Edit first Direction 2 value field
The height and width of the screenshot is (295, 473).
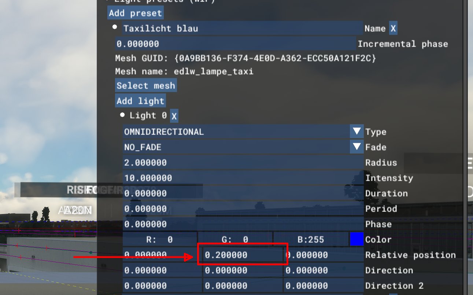click(162, 285)
